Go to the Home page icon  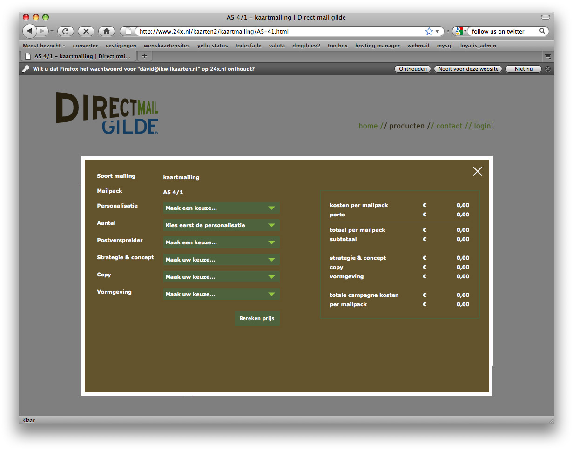point(107,31)
